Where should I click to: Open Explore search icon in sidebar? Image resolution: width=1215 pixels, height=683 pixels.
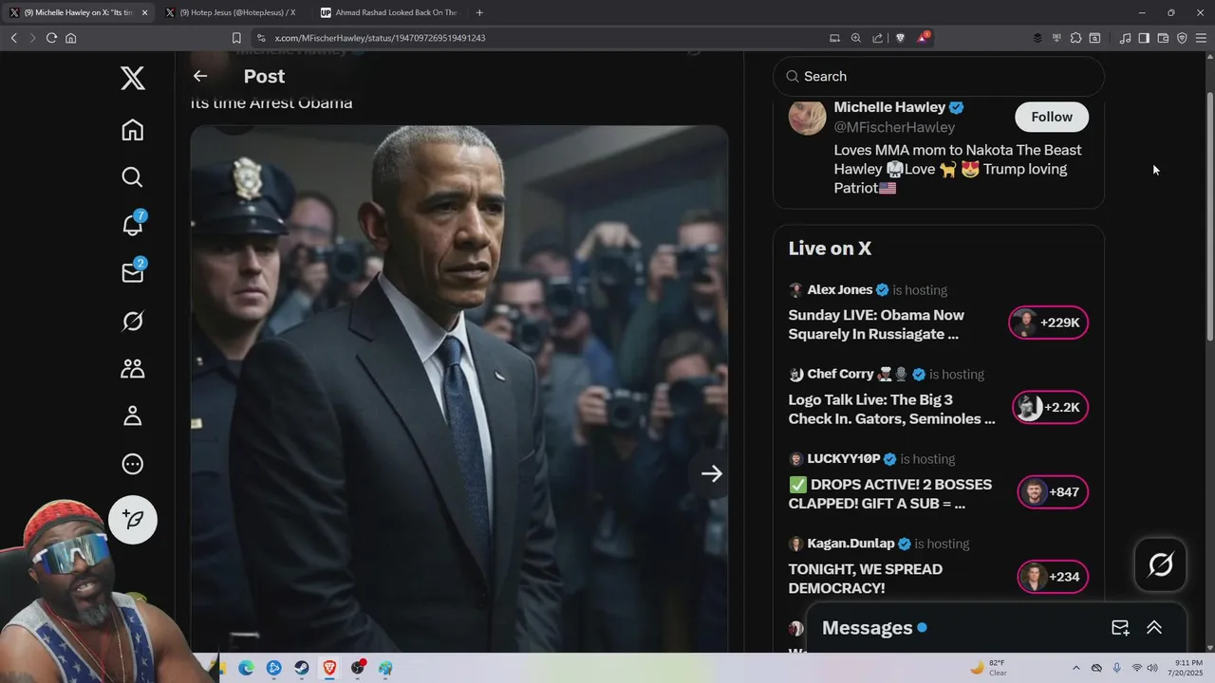pos(133,177)
